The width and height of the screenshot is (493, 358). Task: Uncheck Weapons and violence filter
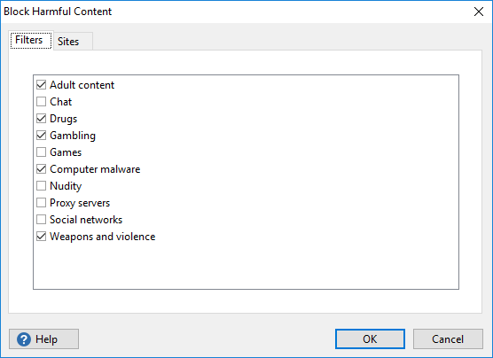[x=41, y=237]
